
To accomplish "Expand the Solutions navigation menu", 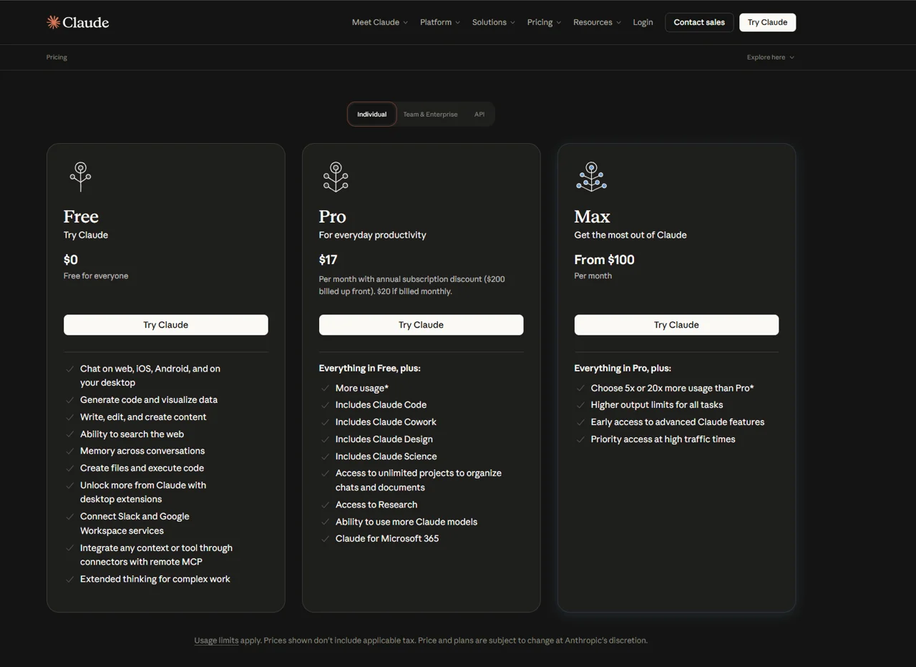I will click(494, 22).
